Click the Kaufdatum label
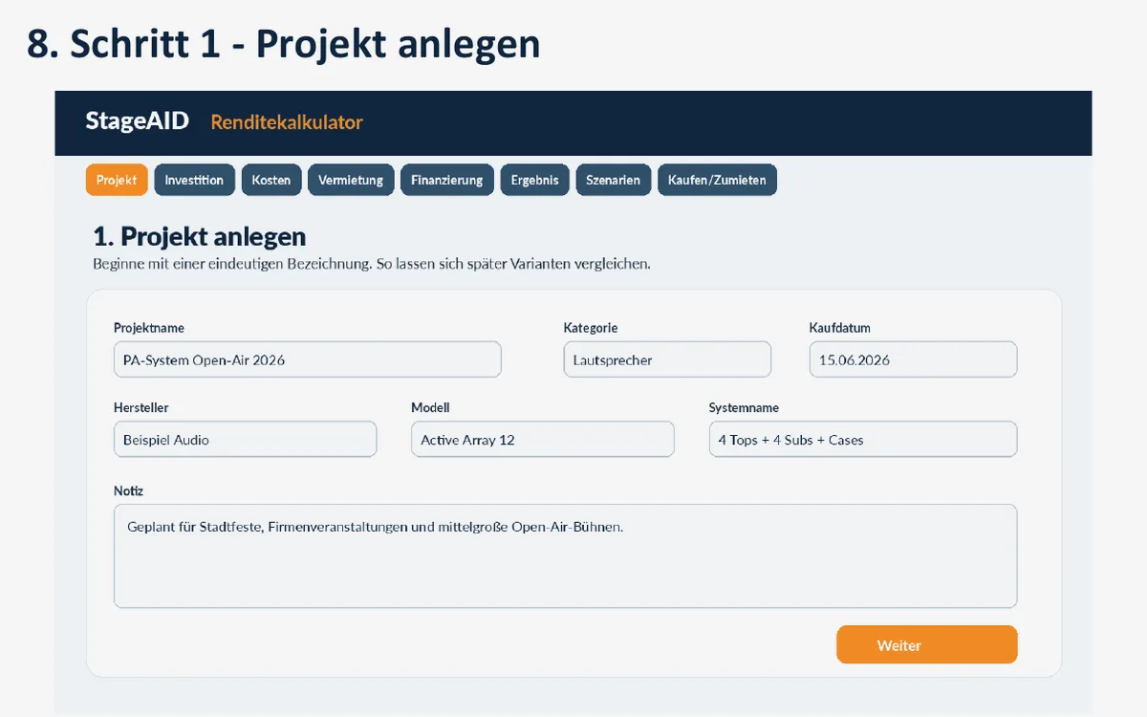Viewport: 1147px width, 717px height. coord(840,328)
